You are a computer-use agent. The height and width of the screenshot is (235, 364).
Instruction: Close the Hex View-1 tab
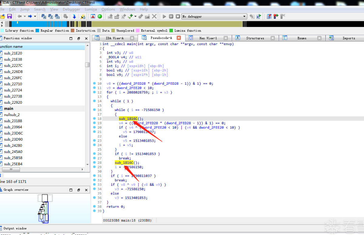(226, 38)
